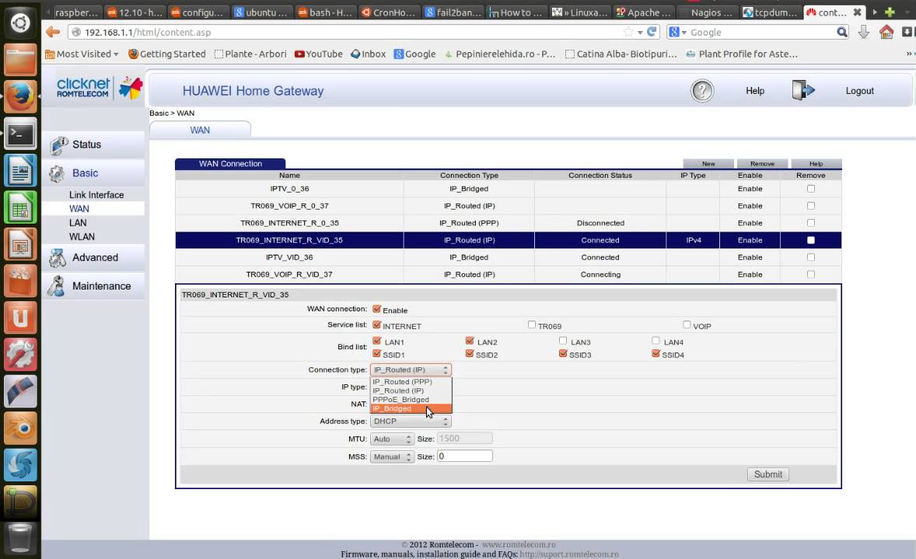Open the WLAN menu item
Viewport: 916px width, 559px height.
(x=82, y=237)
